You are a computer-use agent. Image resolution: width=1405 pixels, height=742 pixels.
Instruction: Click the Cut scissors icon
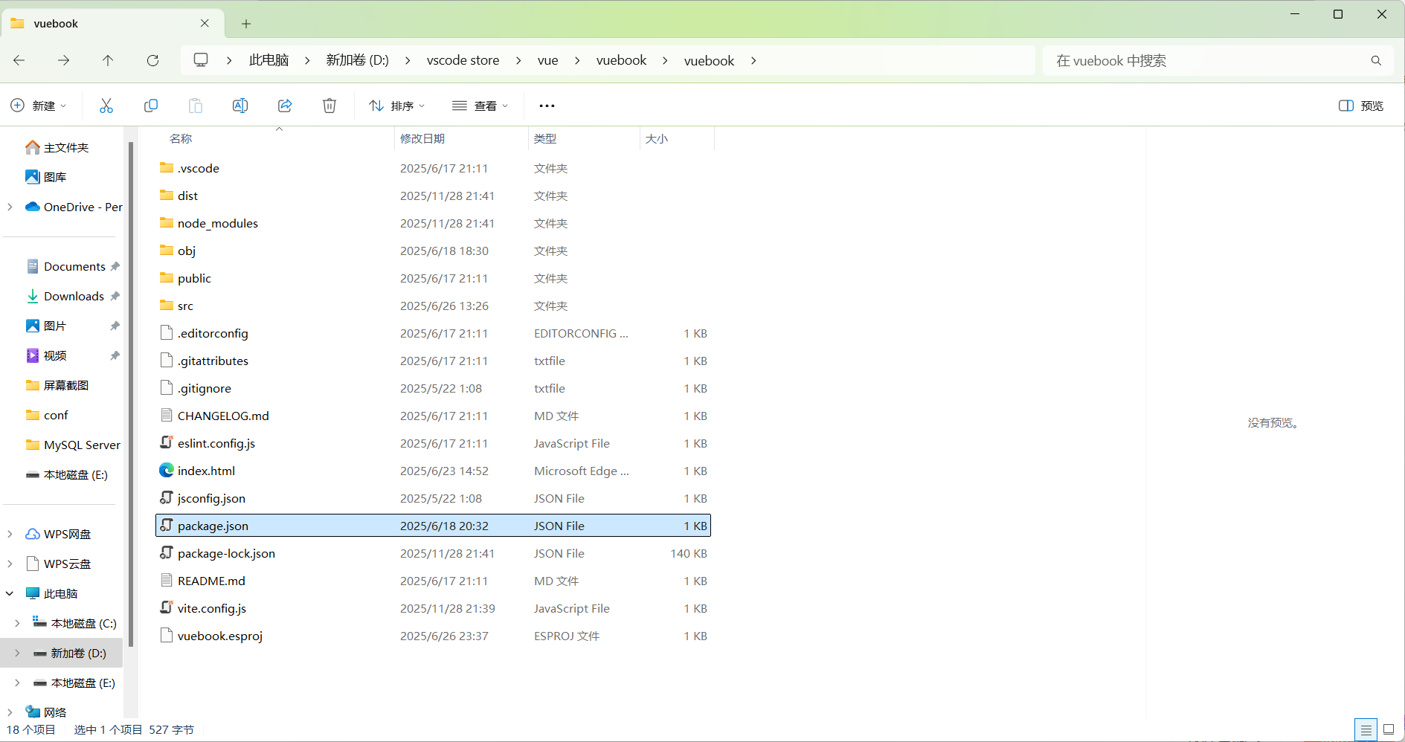pos(106,106)
